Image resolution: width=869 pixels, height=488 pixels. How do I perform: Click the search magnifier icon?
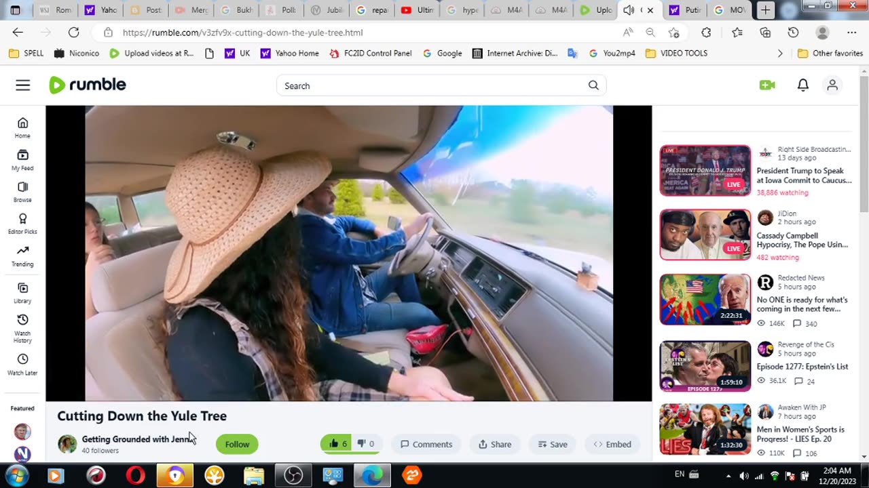coord(593,85)
